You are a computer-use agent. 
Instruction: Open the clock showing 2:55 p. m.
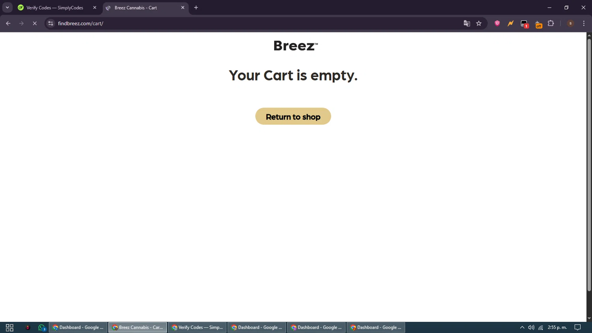[x=557, y=327]
